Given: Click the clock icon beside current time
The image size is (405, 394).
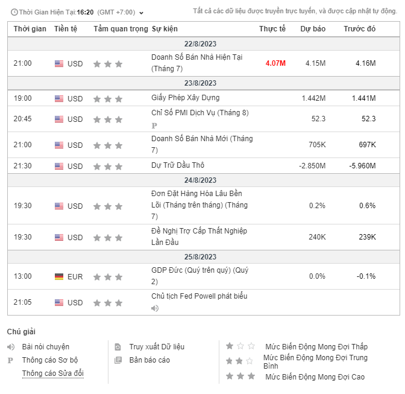Looking at the screenshot, I should click(x=14, y=12).
